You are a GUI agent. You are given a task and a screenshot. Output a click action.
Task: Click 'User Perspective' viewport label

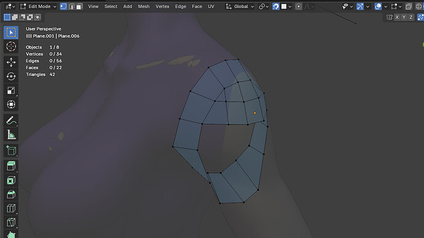43,29
